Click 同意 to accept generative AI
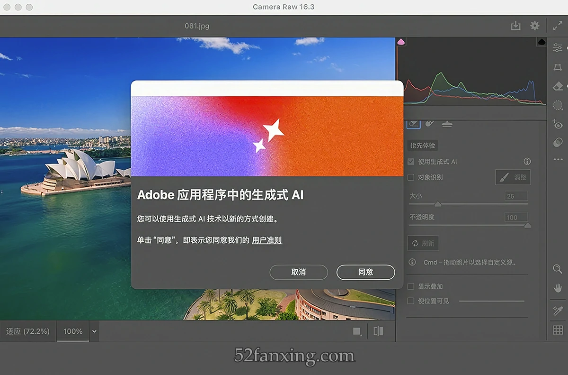This screenshot has height=375, width=568. coord(365,272)
